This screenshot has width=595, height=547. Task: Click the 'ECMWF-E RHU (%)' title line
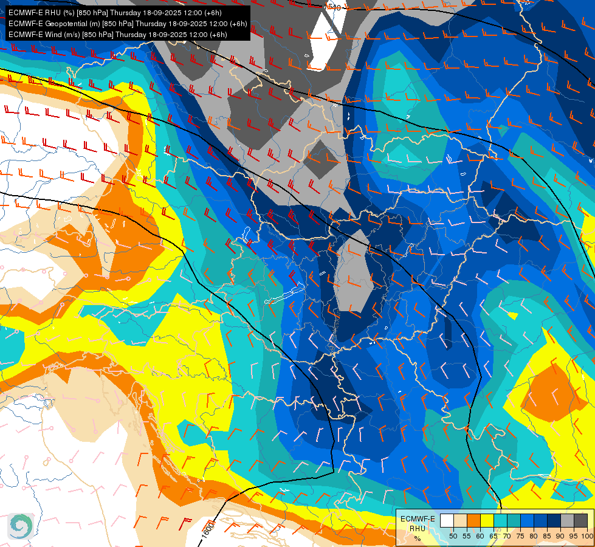click(x=115, y=13)
